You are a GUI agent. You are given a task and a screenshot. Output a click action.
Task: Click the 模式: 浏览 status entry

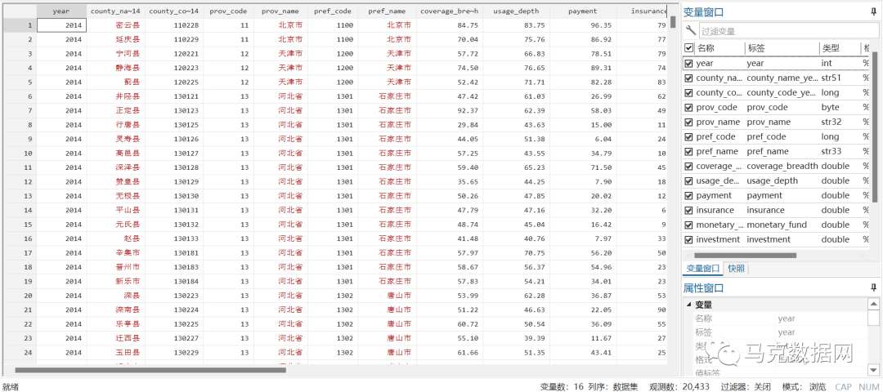pyautogui.click(x=805, y=386)
